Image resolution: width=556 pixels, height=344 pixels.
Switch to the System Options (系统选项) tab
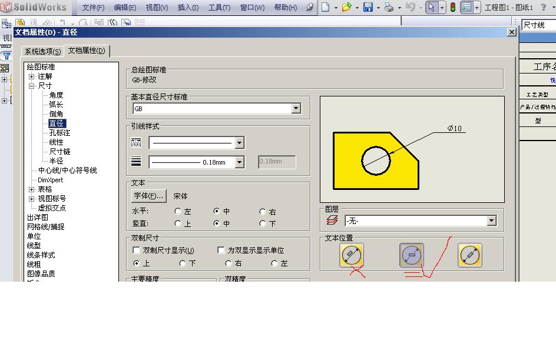click(42, 52)
